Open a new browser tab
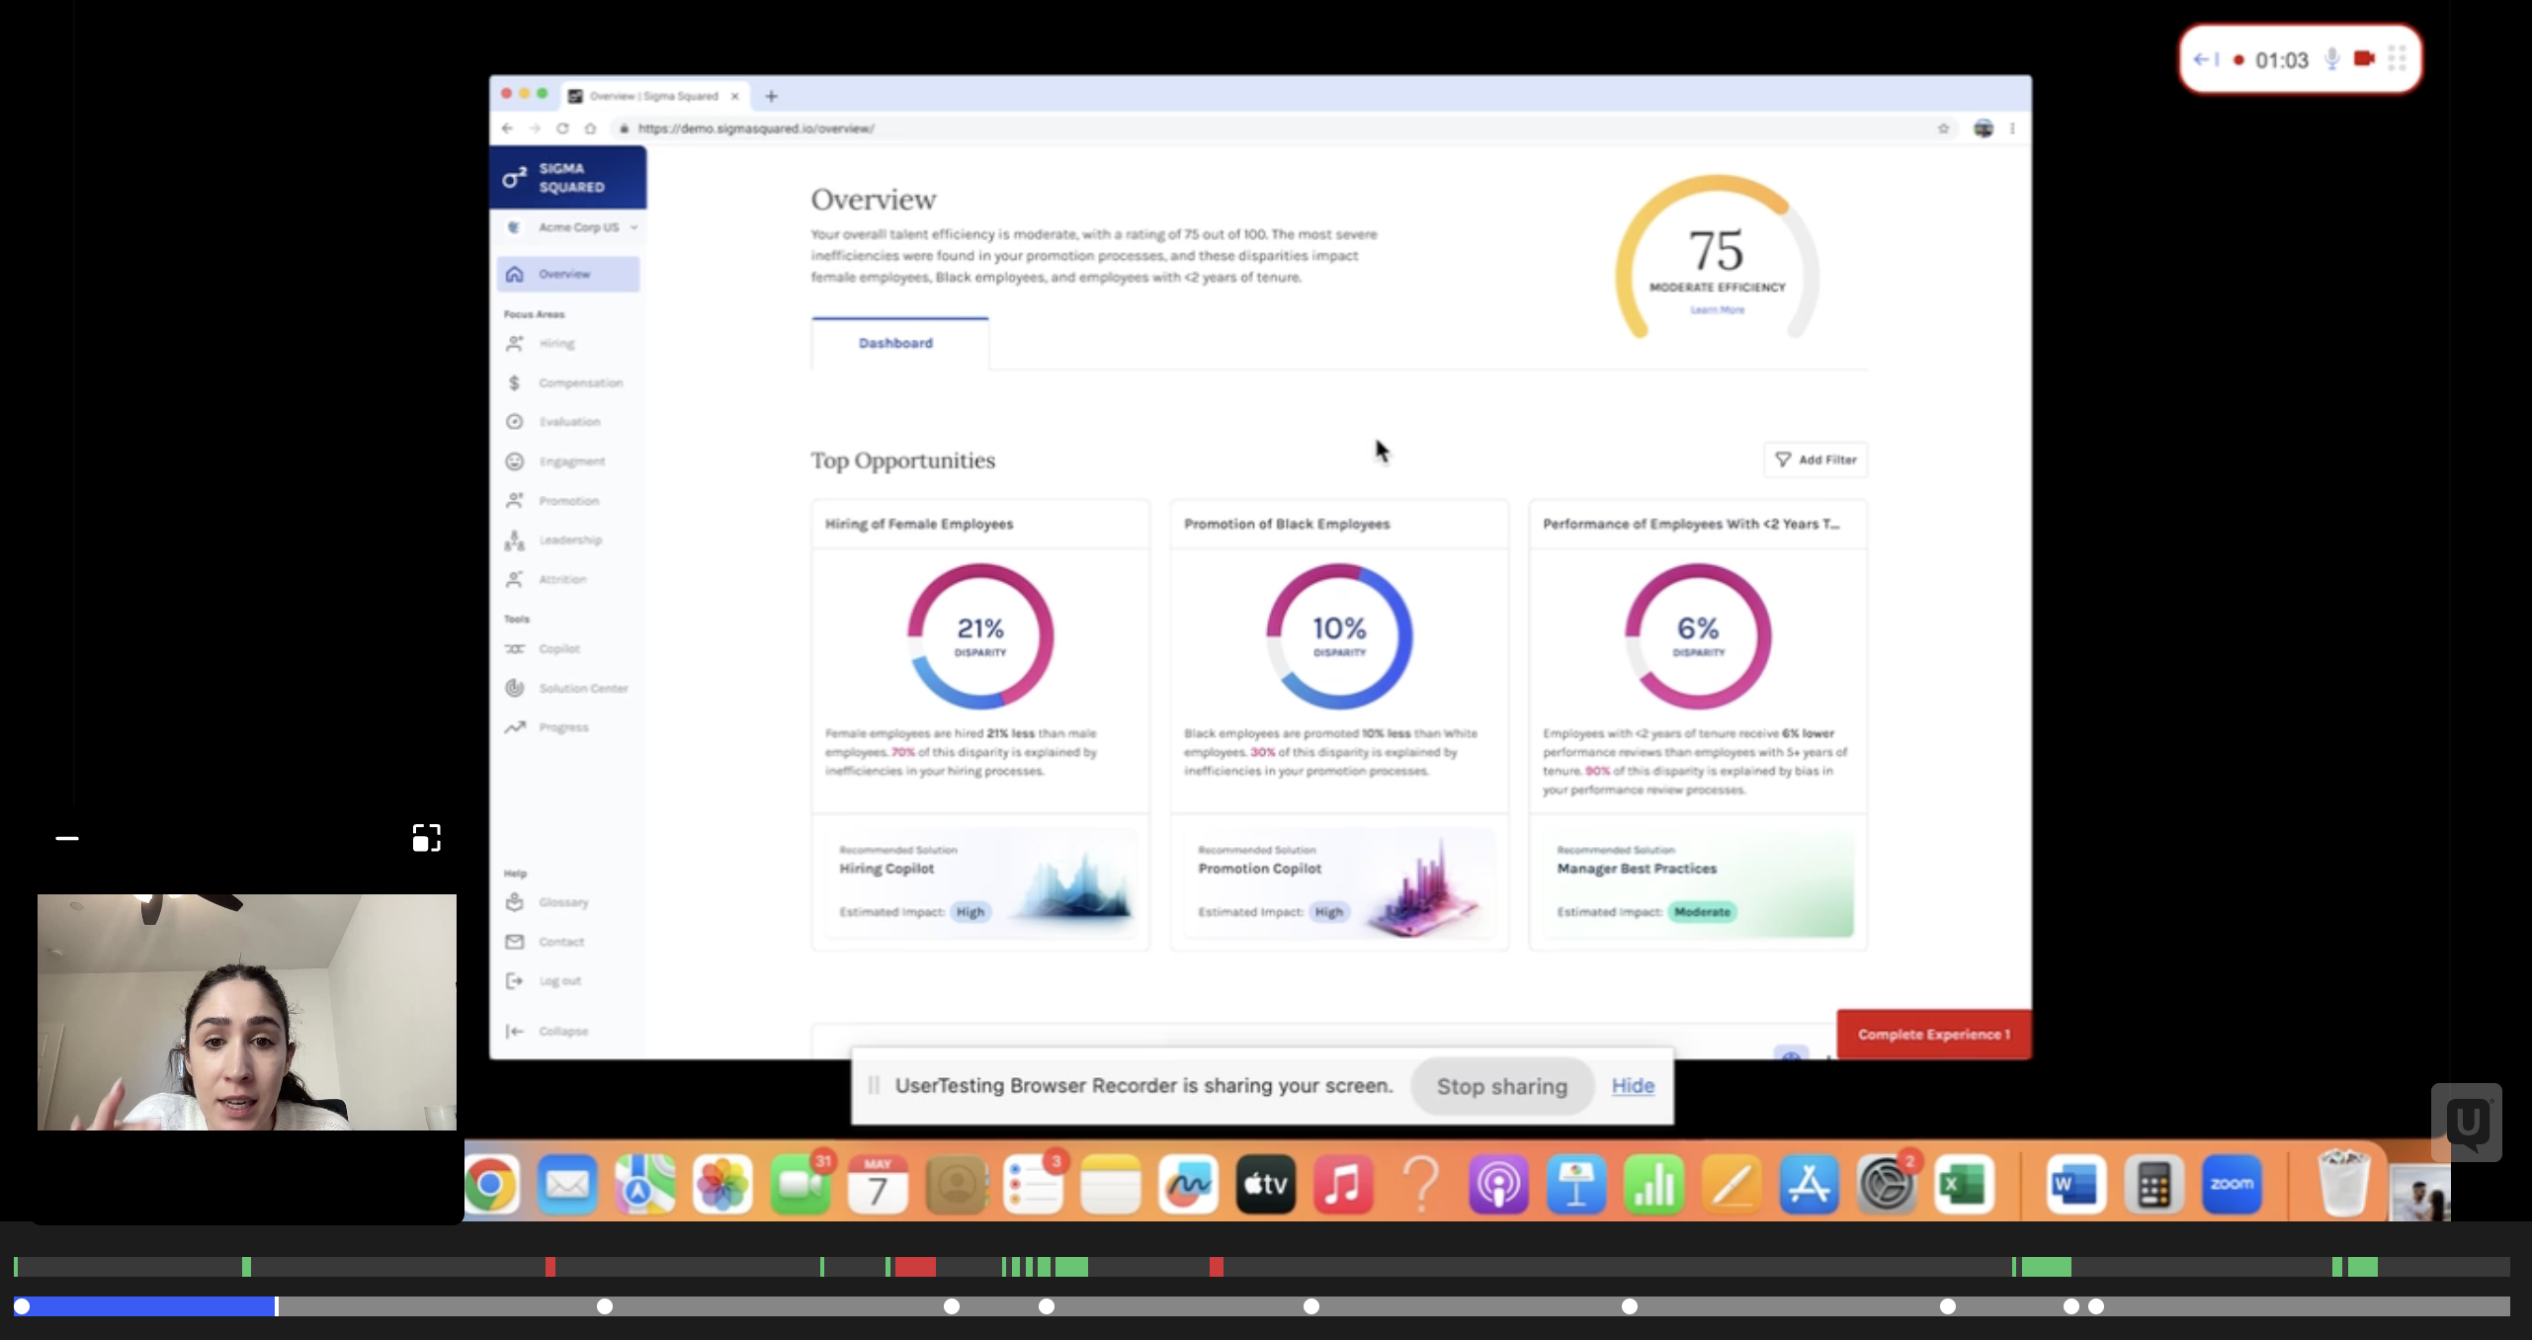Screen dimensions: 2532x1340 [771, 96]
